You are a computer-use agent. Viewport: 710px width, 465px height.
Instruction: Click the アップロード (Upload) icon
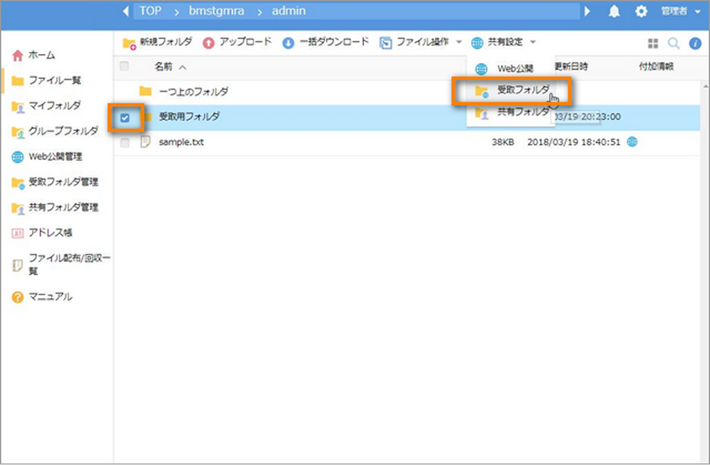[208, 42]
